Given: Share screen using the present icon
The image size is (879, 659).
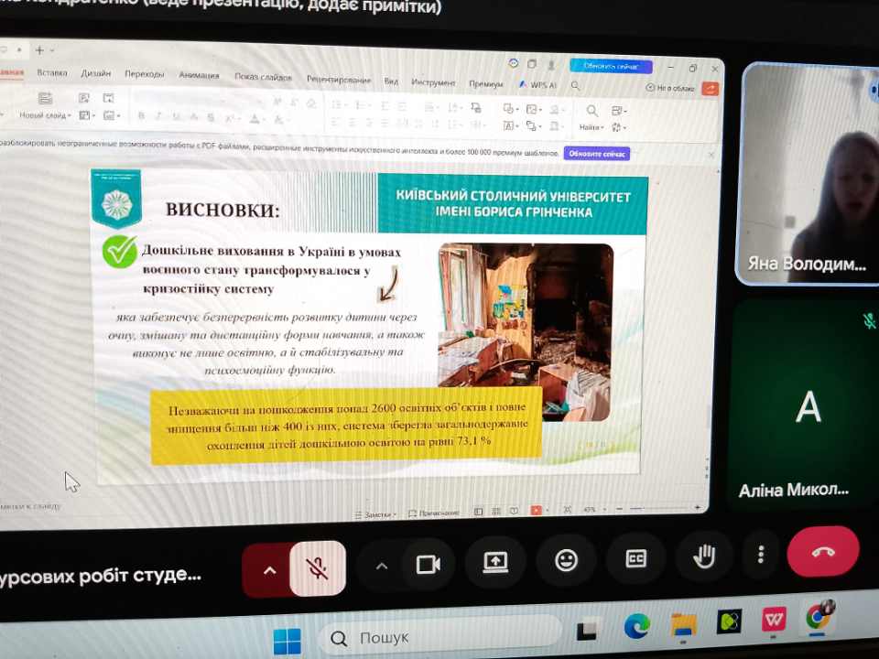Looking at the screenshot, I should coord(495,562).
